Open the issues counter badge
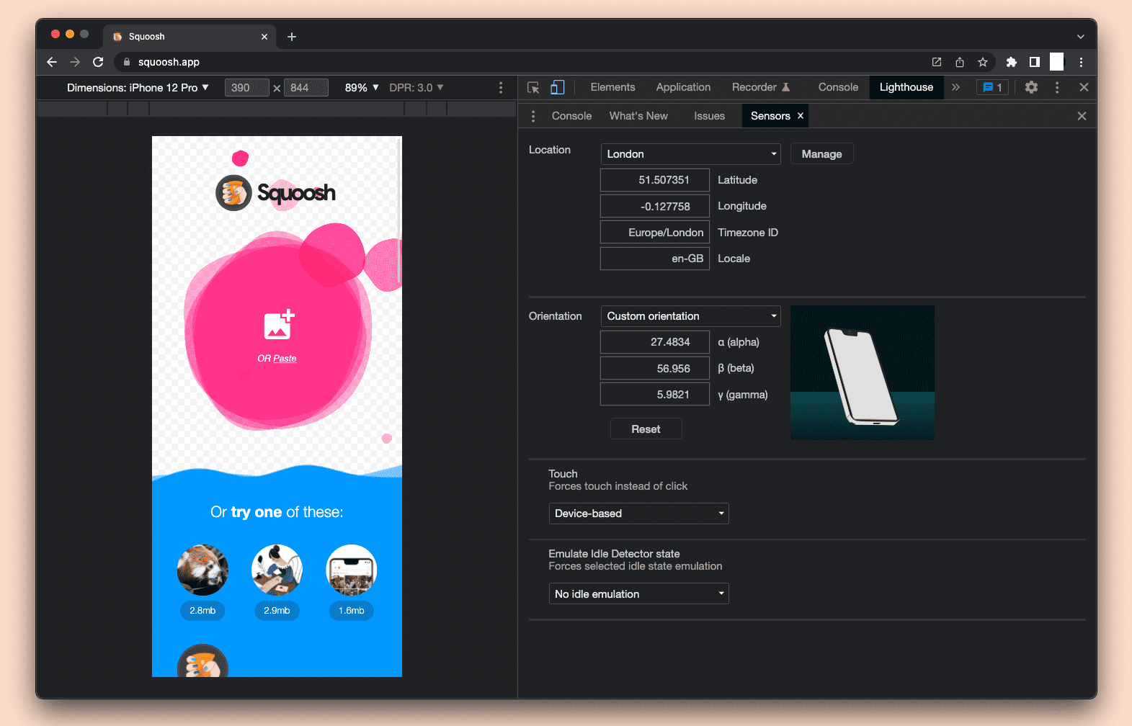1132x726 pixels. click(992, 87)
